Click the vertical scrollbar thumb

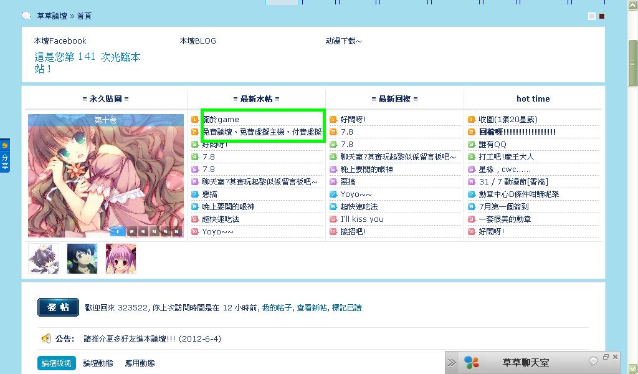633,63
